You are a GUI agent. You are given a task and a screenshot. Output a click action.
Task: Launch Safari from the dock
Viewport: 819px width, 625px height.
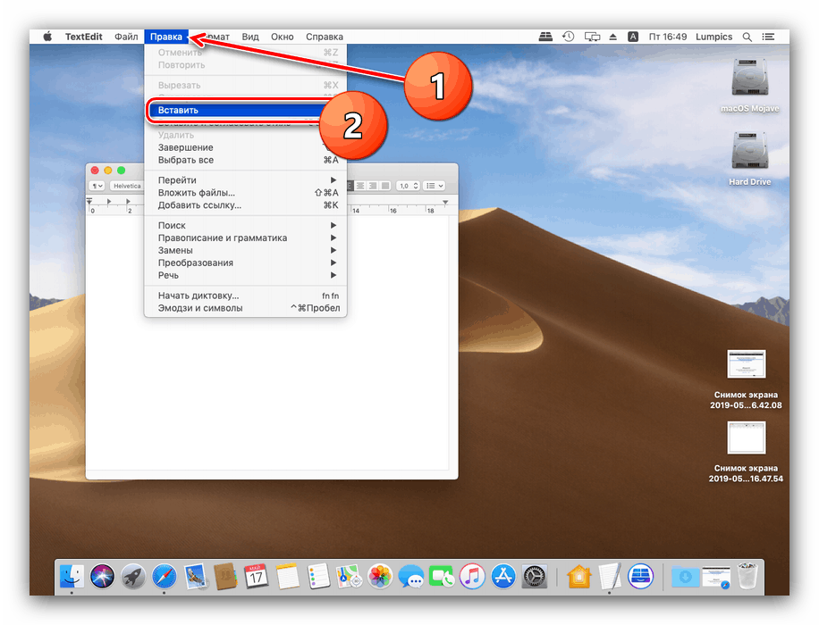click(164, 577)
